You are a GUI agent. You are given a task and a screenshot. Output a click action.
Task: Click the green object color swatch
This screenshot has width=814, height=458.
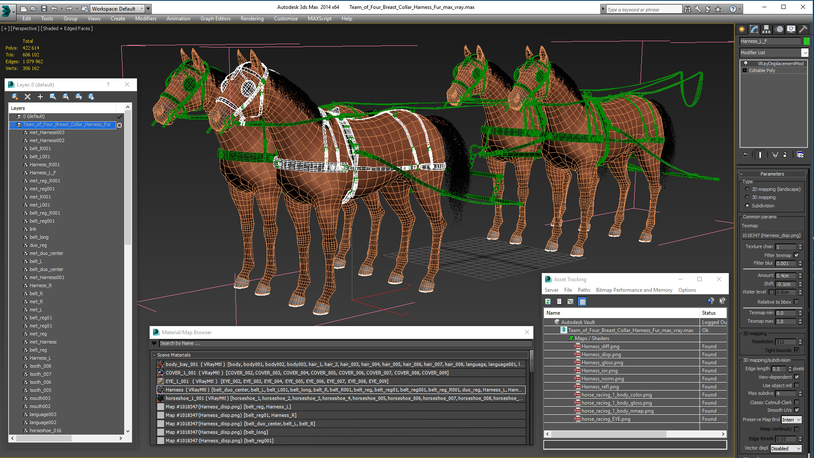(806, 41)
